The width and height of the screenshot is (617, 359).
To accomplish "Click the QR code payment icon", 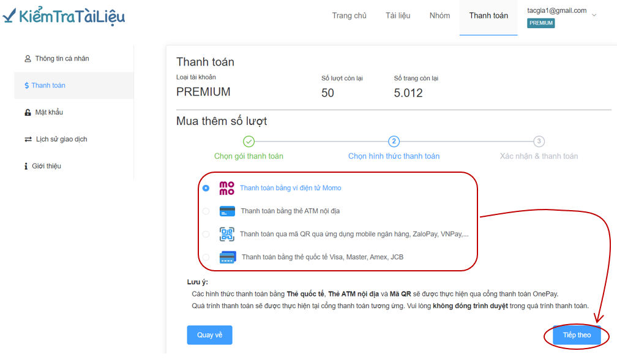I will coord(226,234).
